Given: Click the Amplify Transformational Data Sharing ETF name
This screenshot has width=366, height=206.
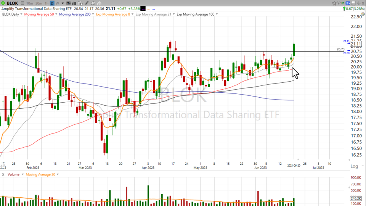Looking at the screenshot, I should point(37,9).
